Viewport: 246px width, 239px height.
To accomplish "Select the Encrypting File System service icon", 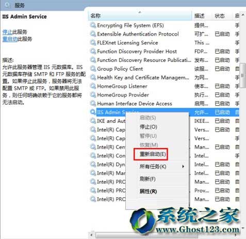I will (x=93, y=25).
